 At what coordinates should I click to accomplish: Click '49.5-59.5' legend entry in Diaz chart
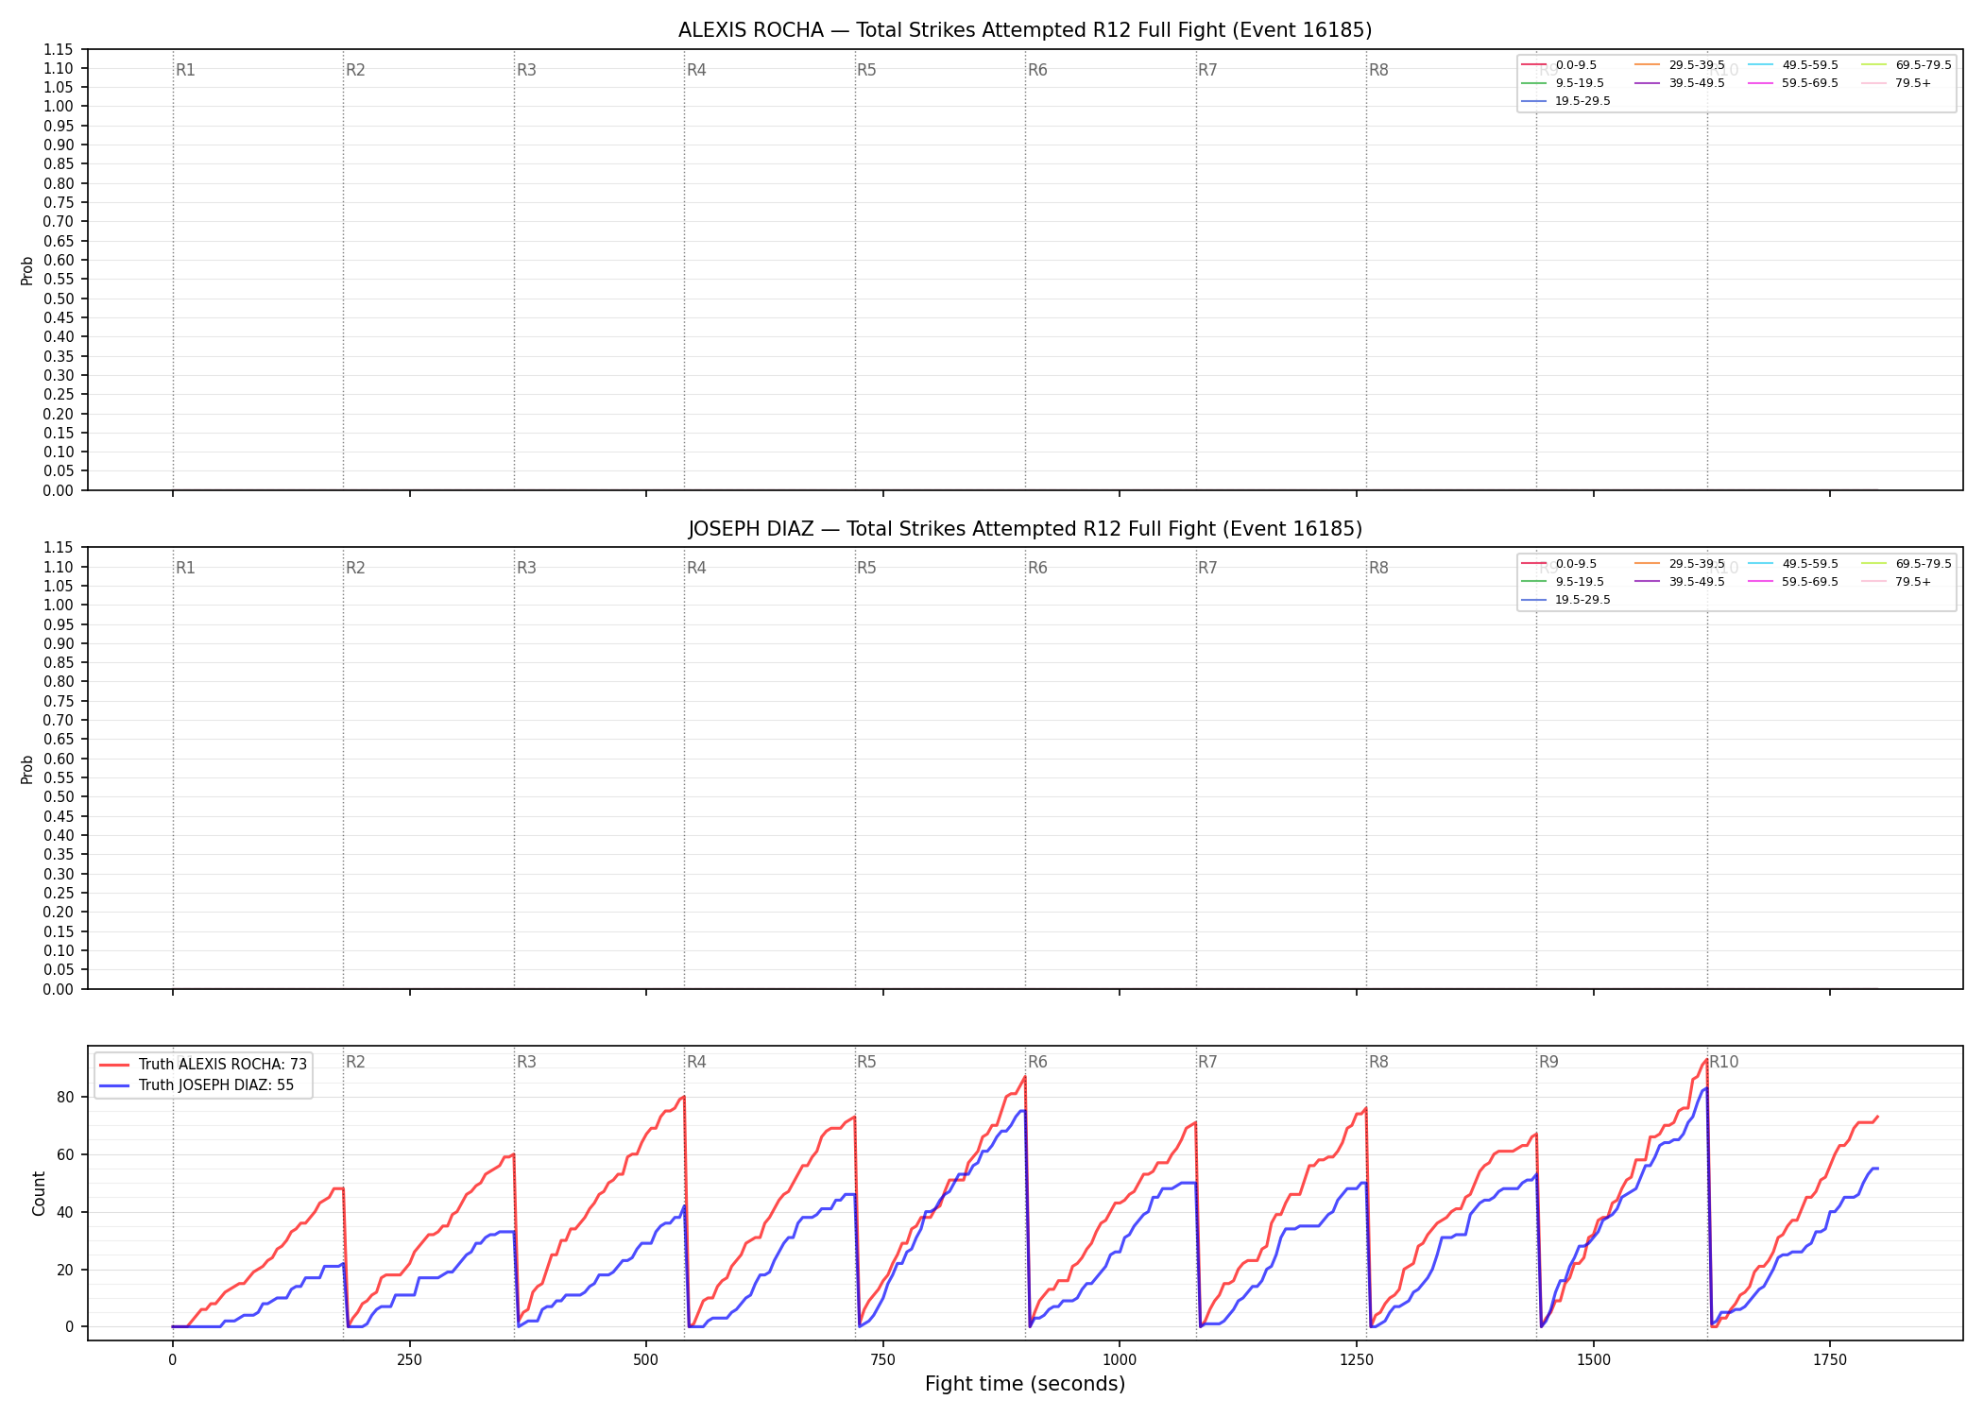(1810, 564)
